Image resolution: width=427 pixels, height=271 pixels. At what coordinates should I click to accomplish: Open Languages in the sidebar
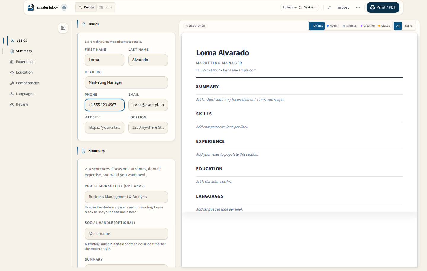pos(25,94)
